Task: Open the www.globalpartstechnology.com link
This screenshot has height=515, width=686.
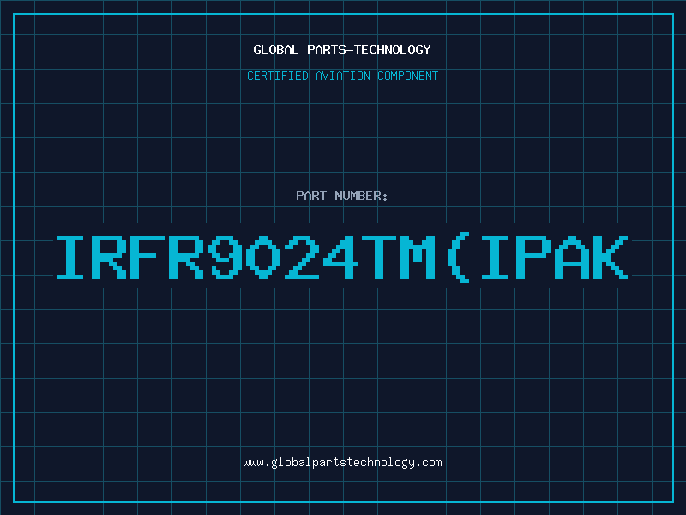Action: click(x=342, y=463)
